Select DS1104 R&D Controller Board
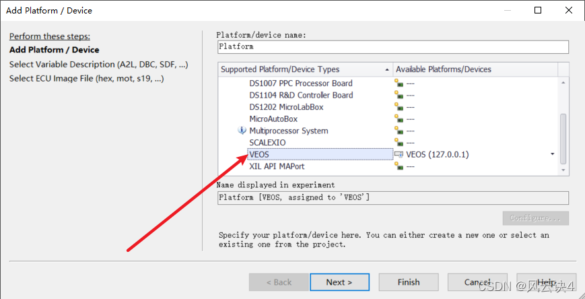The height and width of the screenshot is (299, 585). (301, 95)
